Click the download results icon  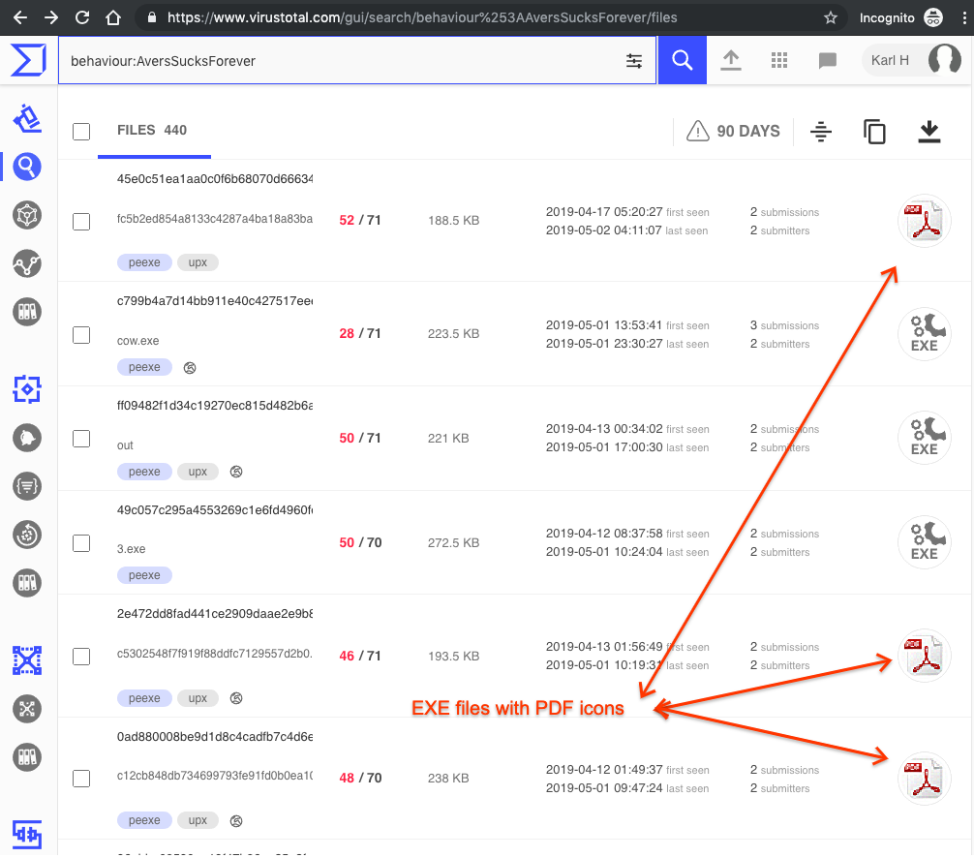(x=928, y=131)
